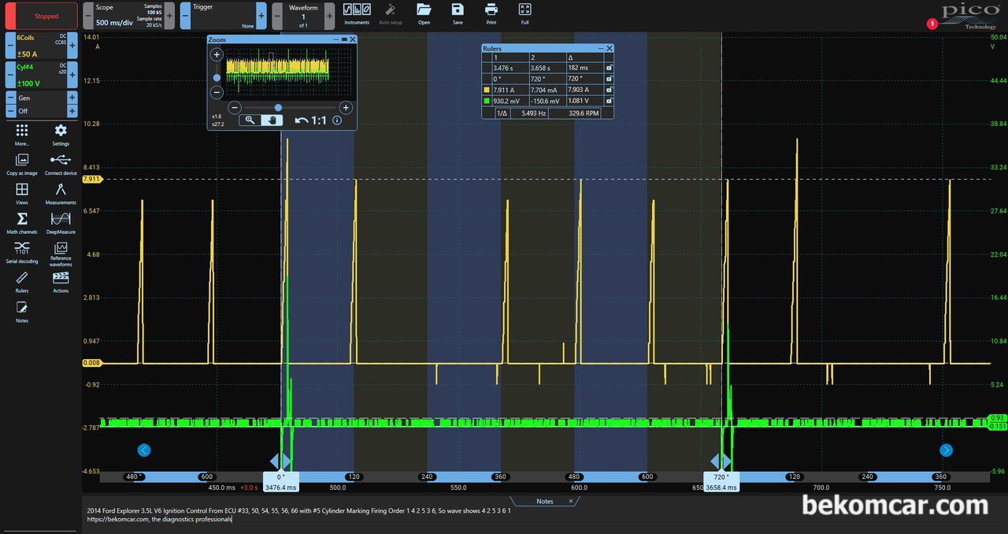Click the red notification badge
Image resolution: width=1008 pixels, height=534 pixels.
932,24
